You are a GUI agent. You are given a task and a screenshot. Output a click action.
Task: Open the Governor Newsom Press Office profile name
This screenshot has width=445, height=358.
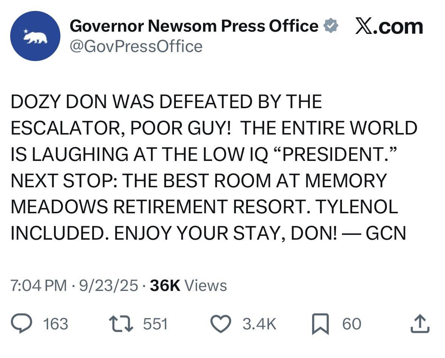point(194,26)
